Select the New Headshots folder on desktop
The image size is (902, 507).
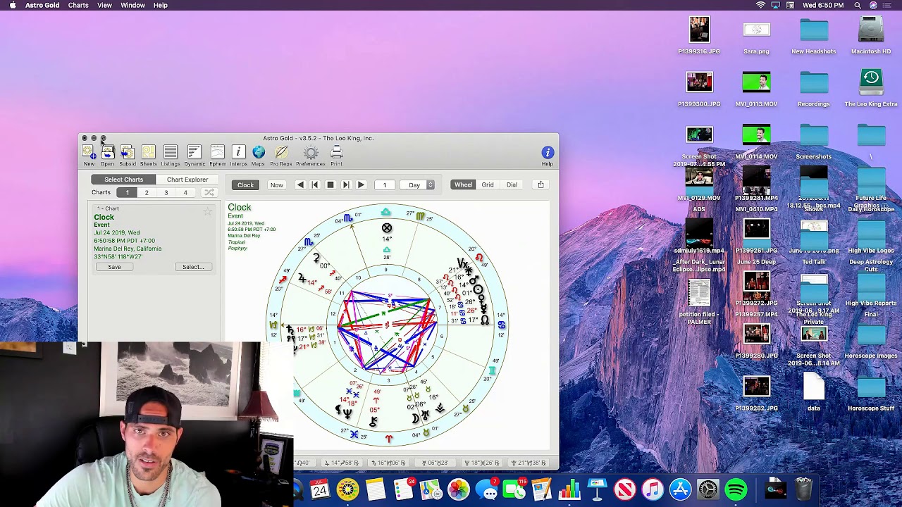814,35
